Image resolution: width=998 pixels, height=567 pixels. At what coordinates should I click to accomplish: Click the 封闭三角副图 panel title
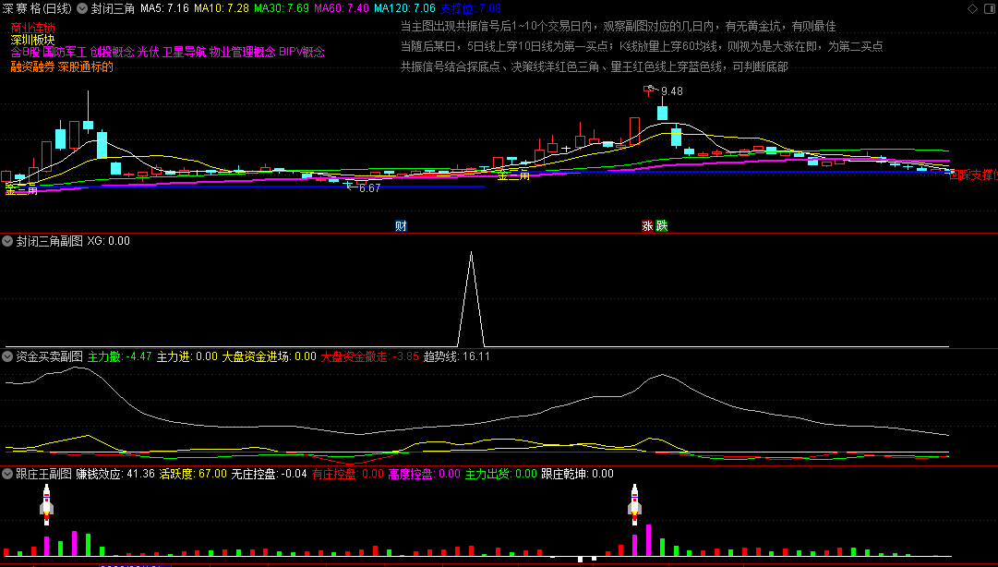pyautogui.click(x=49, y=241)
